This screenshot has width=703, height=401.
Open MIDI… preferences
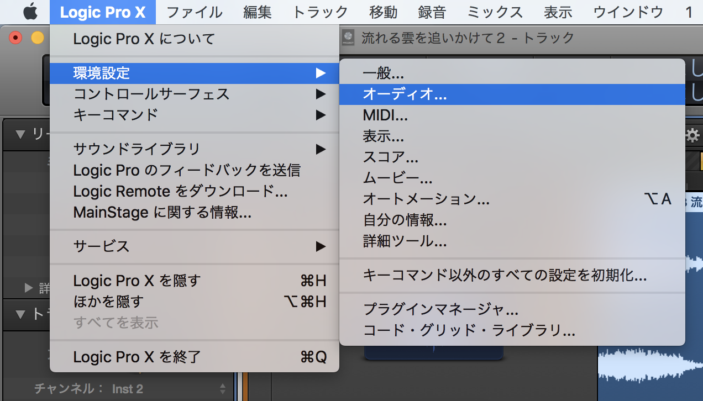(512, 115)
